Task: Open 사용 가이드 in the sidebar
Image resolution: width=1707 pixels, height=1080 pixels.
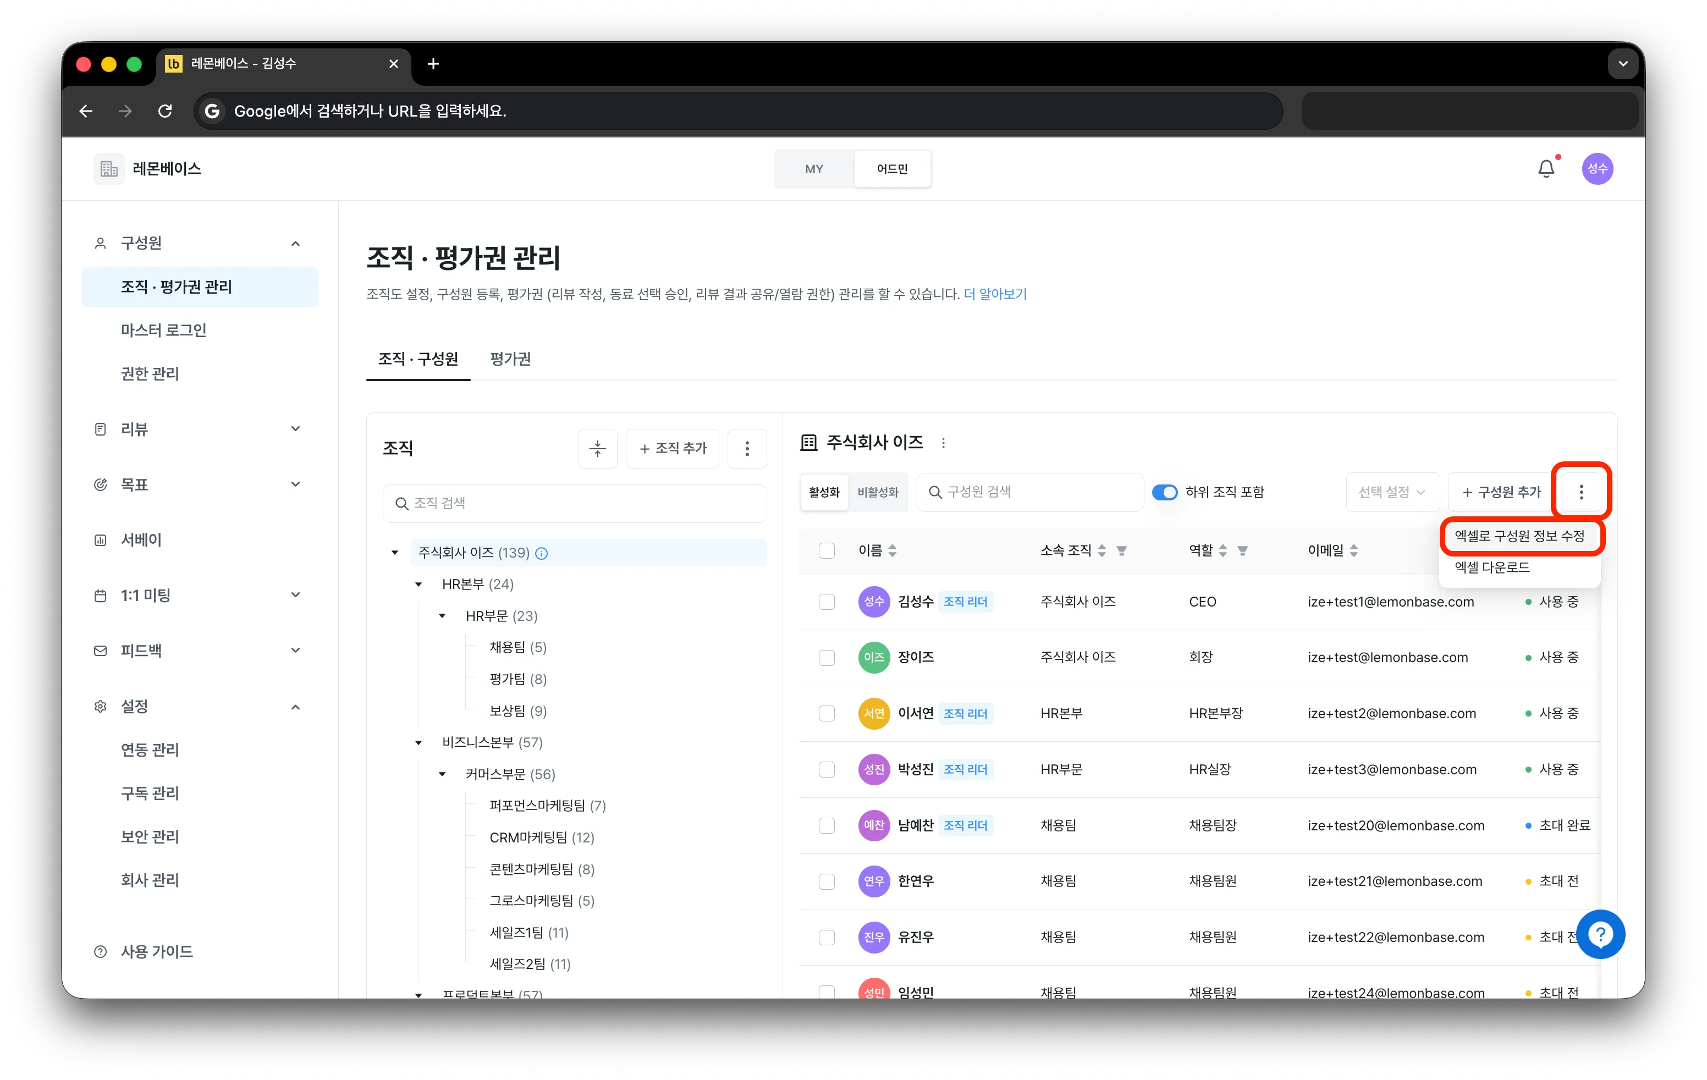Action: [x=157, y=952]
